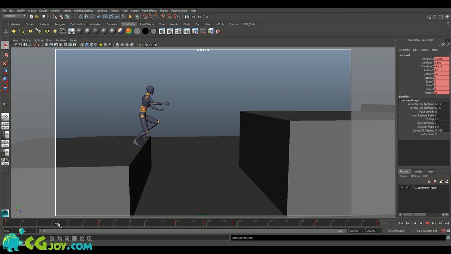Viewport: 451px width, 254px height.
Task: Open scene using the folder icon
Action: coord(37,16)
